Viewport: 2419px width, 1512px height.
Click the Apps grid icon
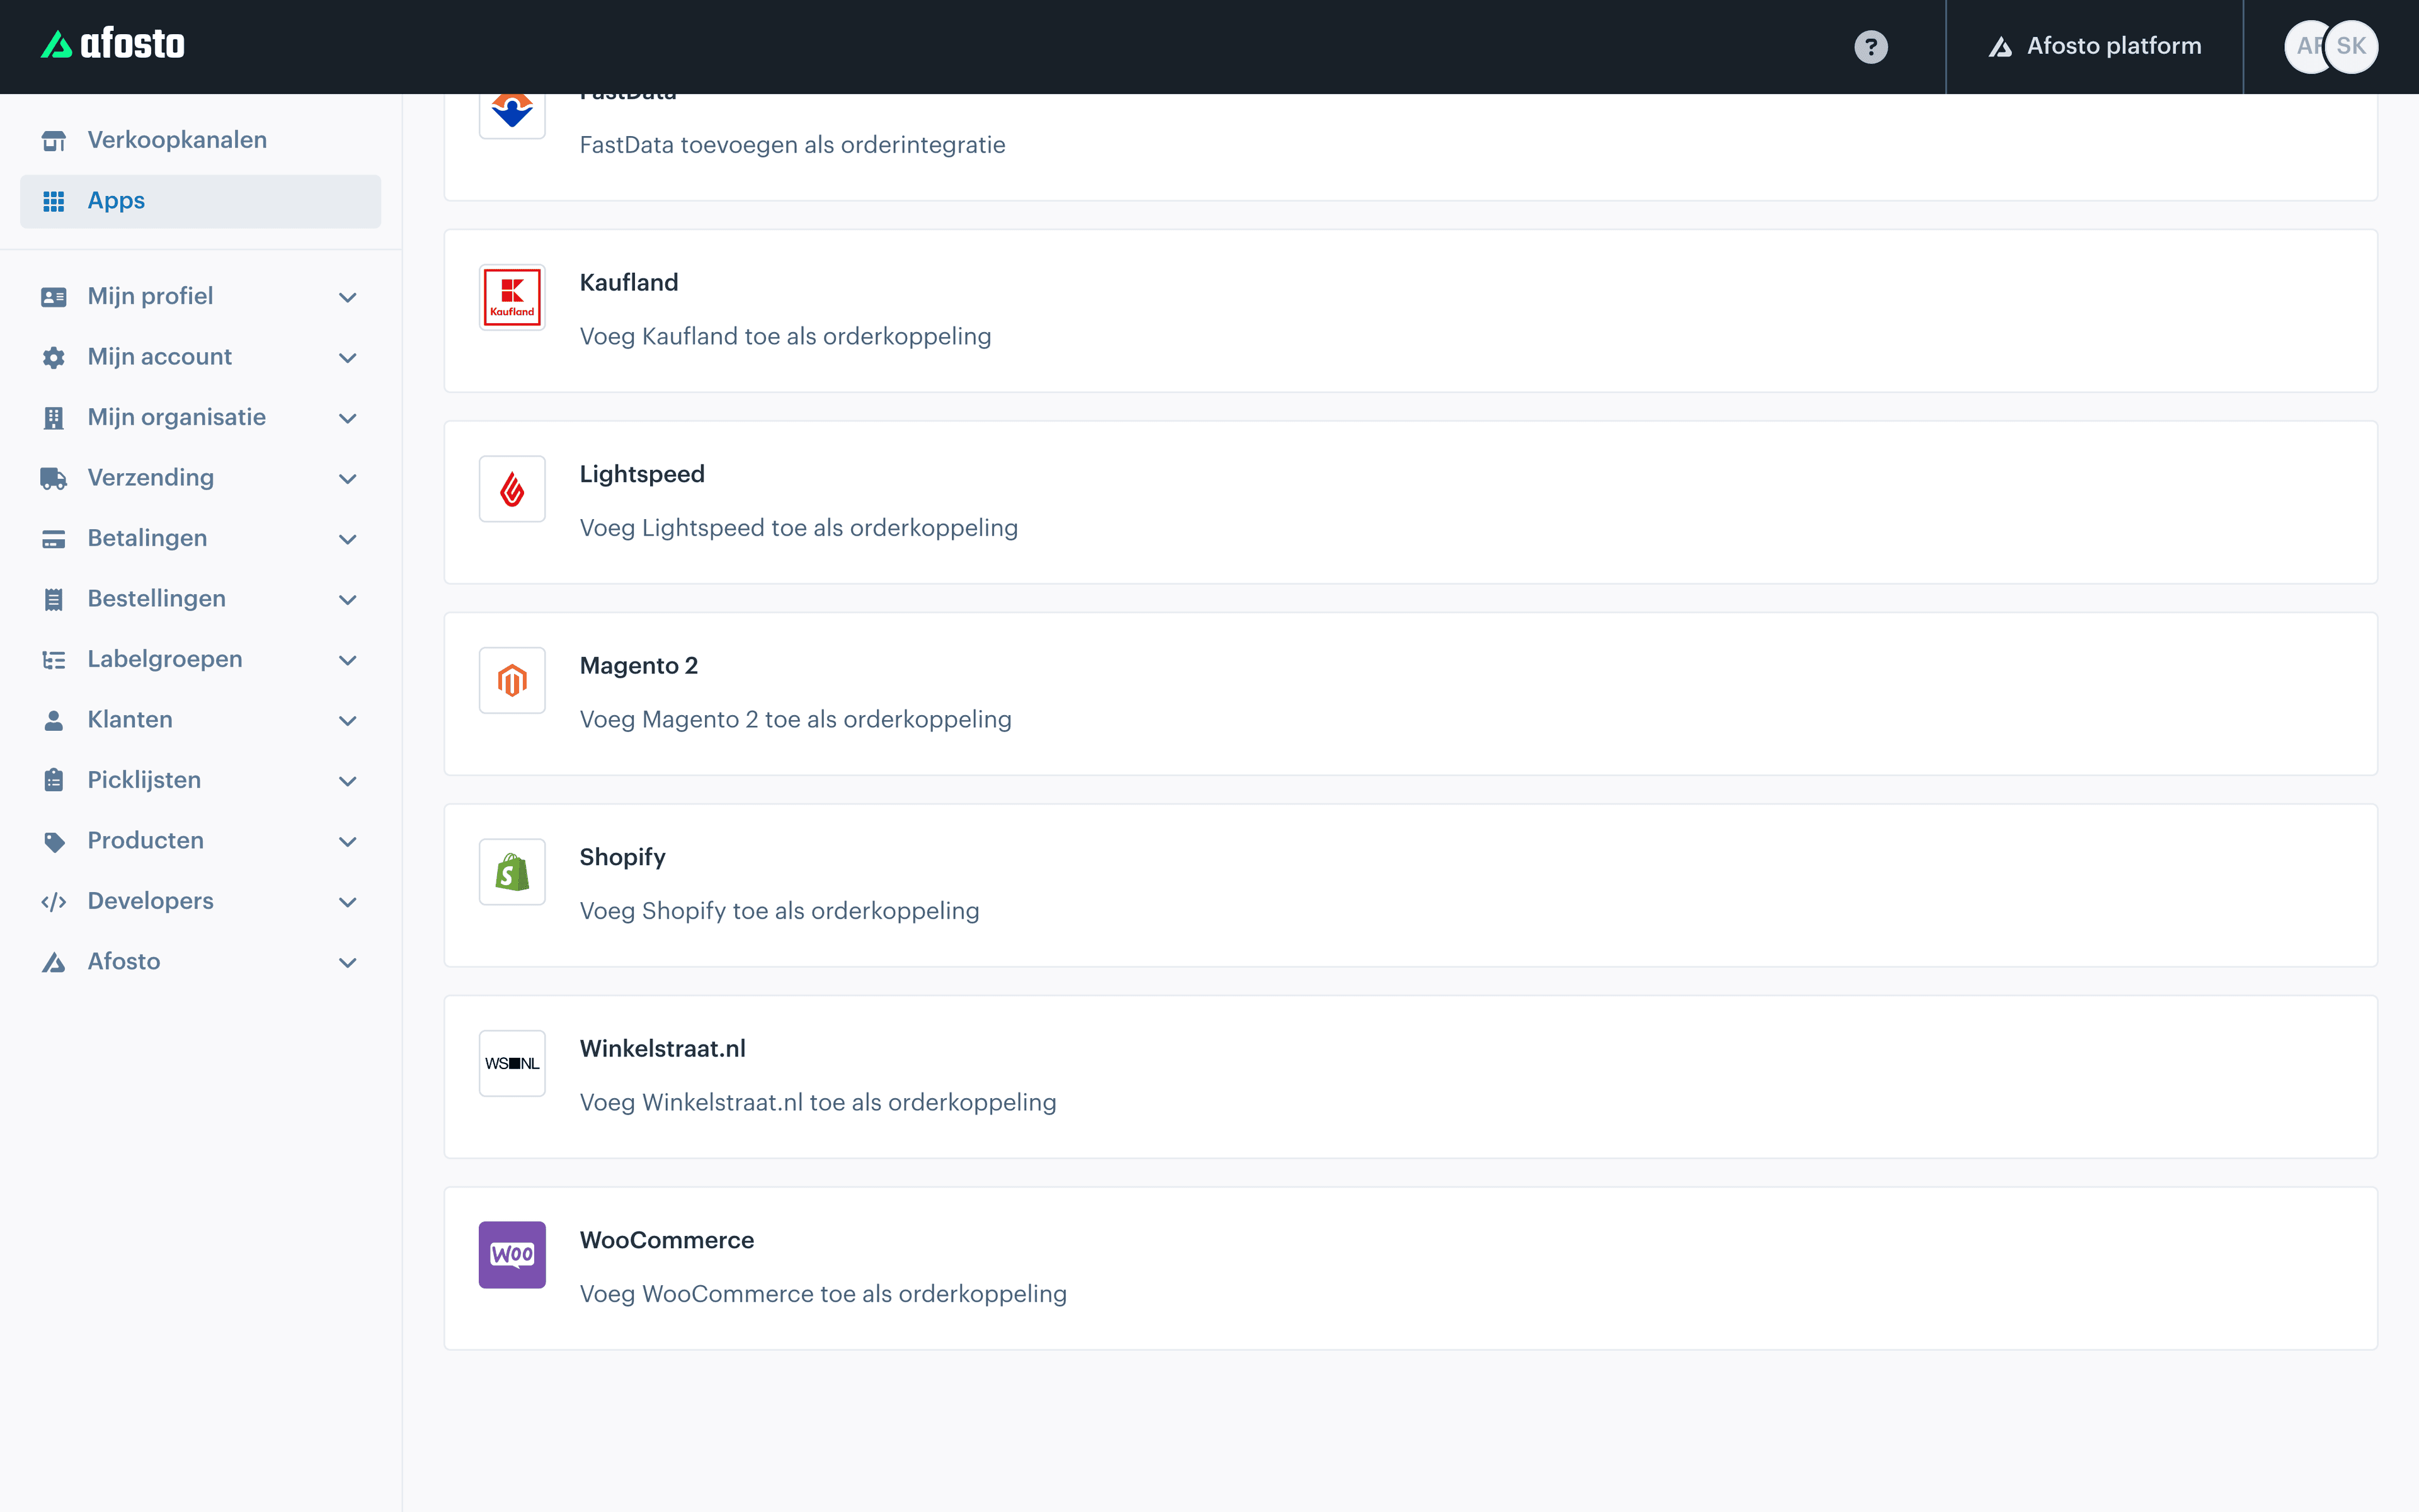pos(54,201)
